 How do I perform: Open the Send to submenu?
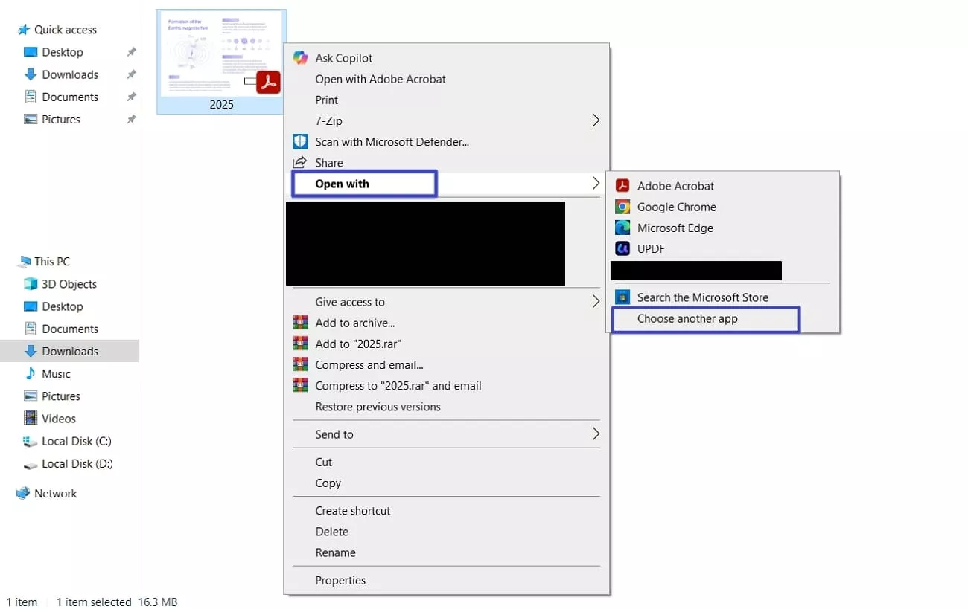(334, 434)
